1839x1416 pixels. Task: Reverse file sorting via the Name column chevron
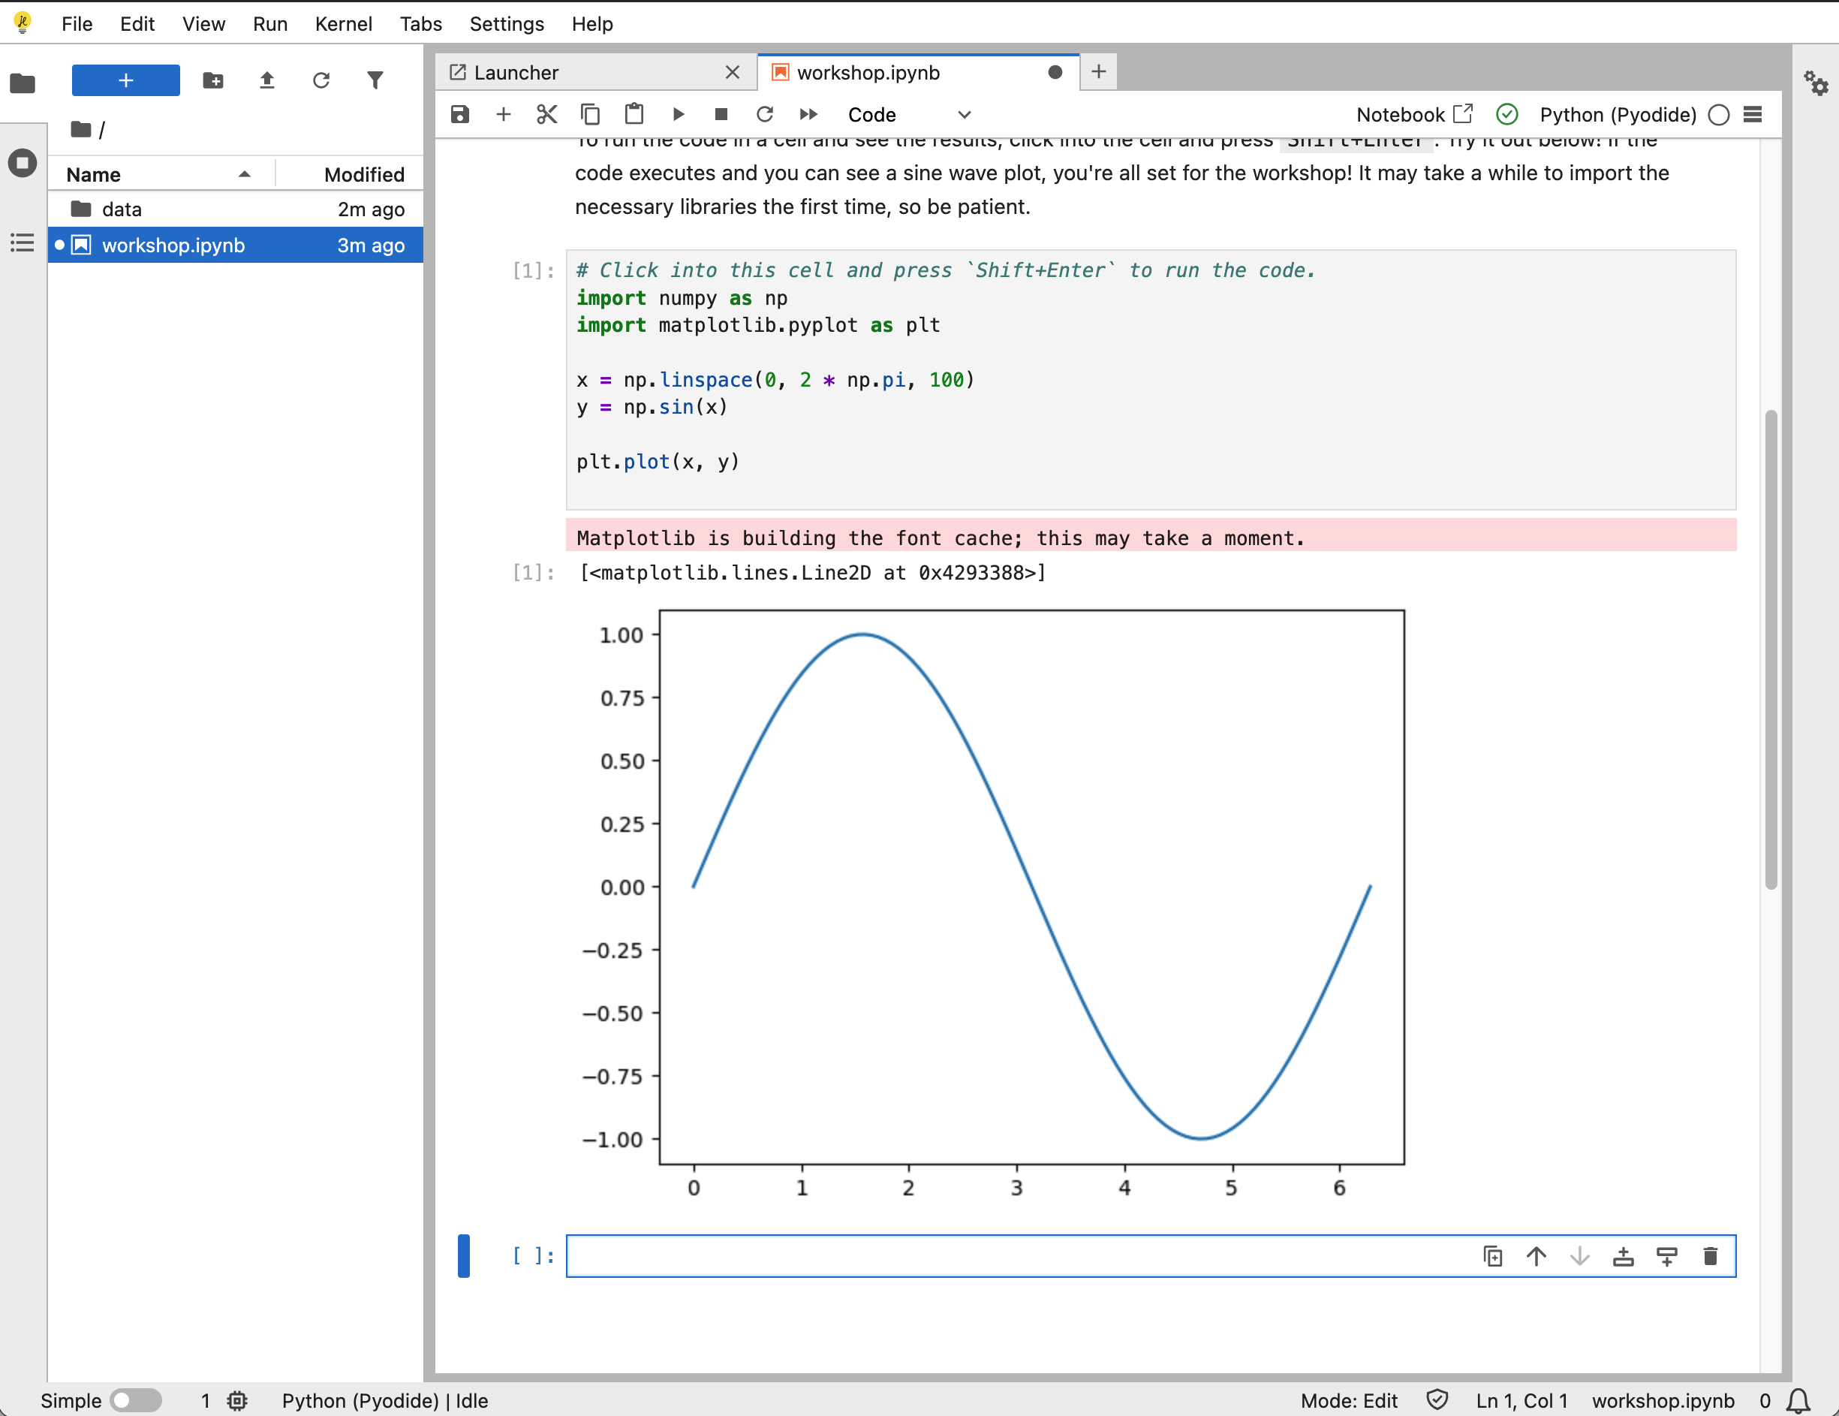click(244, 175)
